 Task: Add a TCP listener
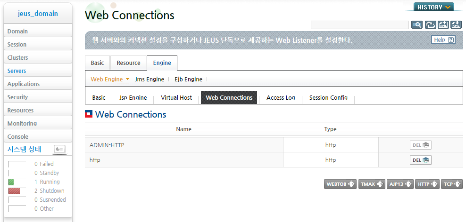tap(452, 184)
